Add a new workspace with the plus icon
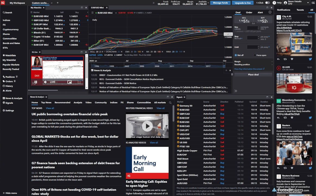Viewport: 316px width, 196px height. click(x=58, y=3)
